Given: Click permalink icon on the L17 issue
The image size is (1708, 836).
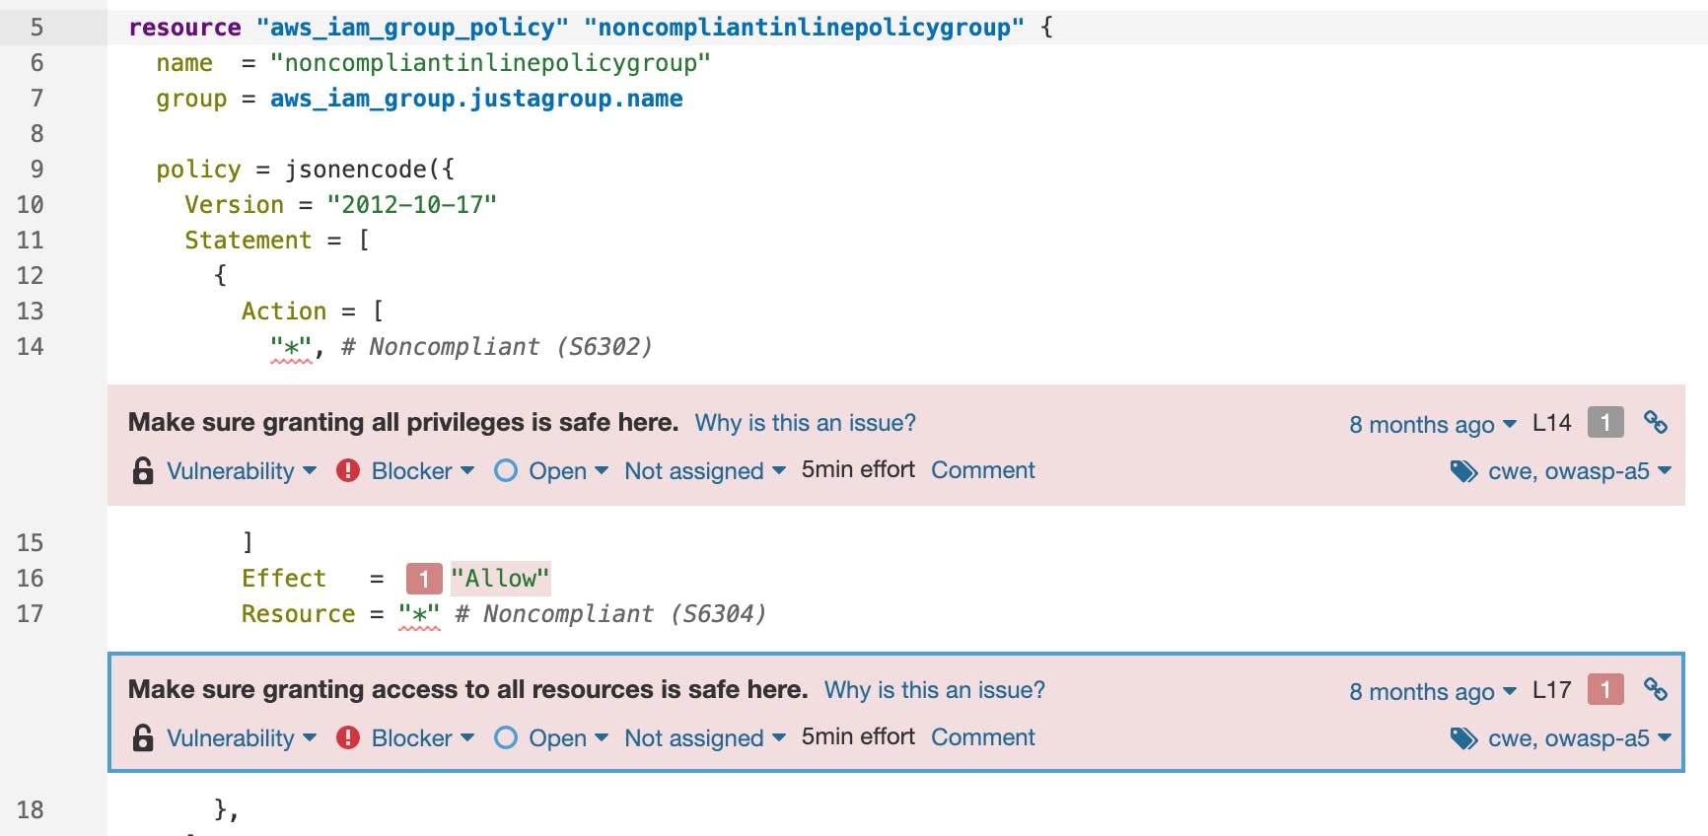Looking at the screenshot, I should (1655, 690).
